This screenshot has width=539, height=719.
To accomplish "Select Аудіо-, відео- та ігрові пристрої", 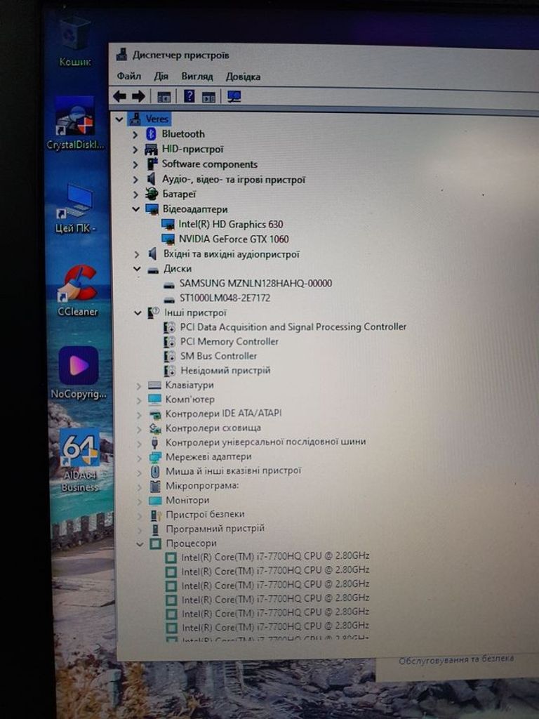I will [x=233, y=179].
